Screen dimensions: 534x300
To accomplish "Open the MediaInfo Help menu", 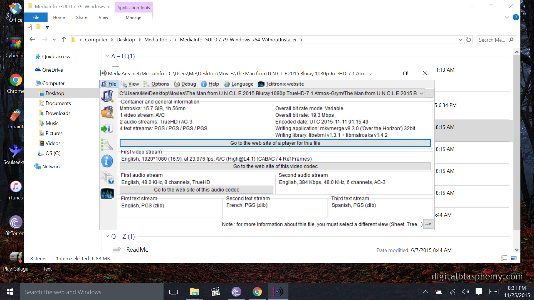I will click(210, 84).
